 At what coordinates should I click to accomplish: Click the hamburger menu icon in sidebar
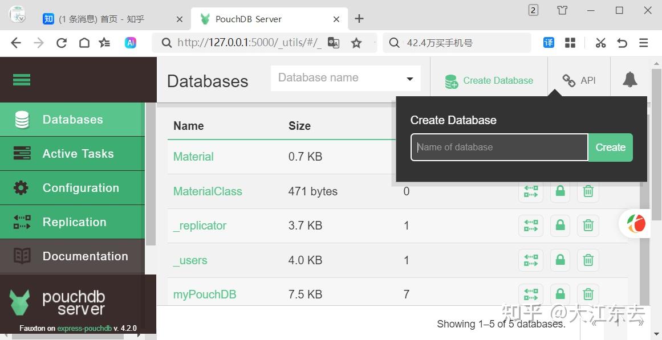pos(22,80)
